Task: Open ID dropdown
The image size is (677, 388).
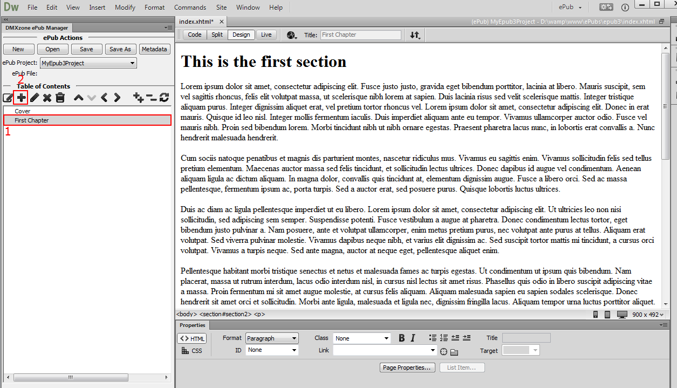Action: (x=272, y=350)
